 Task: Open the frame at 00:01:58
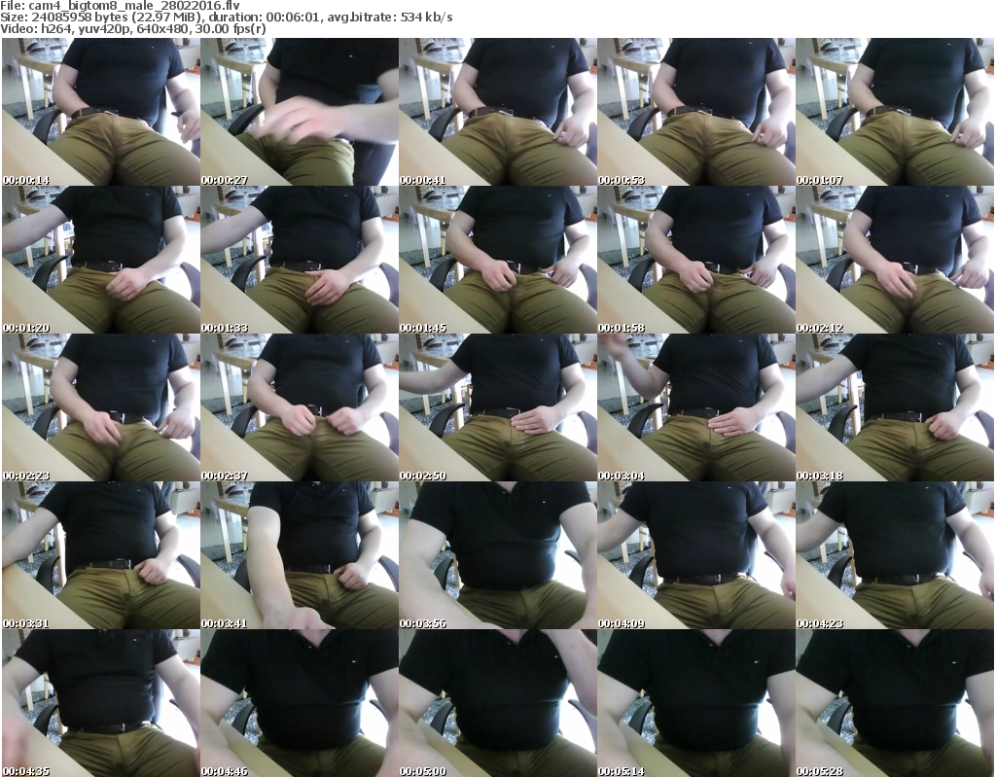pos(696,260)
